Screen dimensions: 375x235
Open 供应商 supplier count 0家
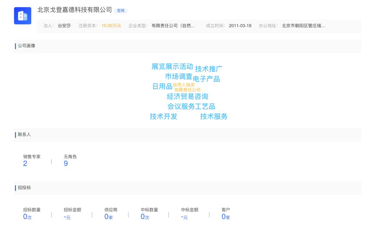click(x=108, y=216)
